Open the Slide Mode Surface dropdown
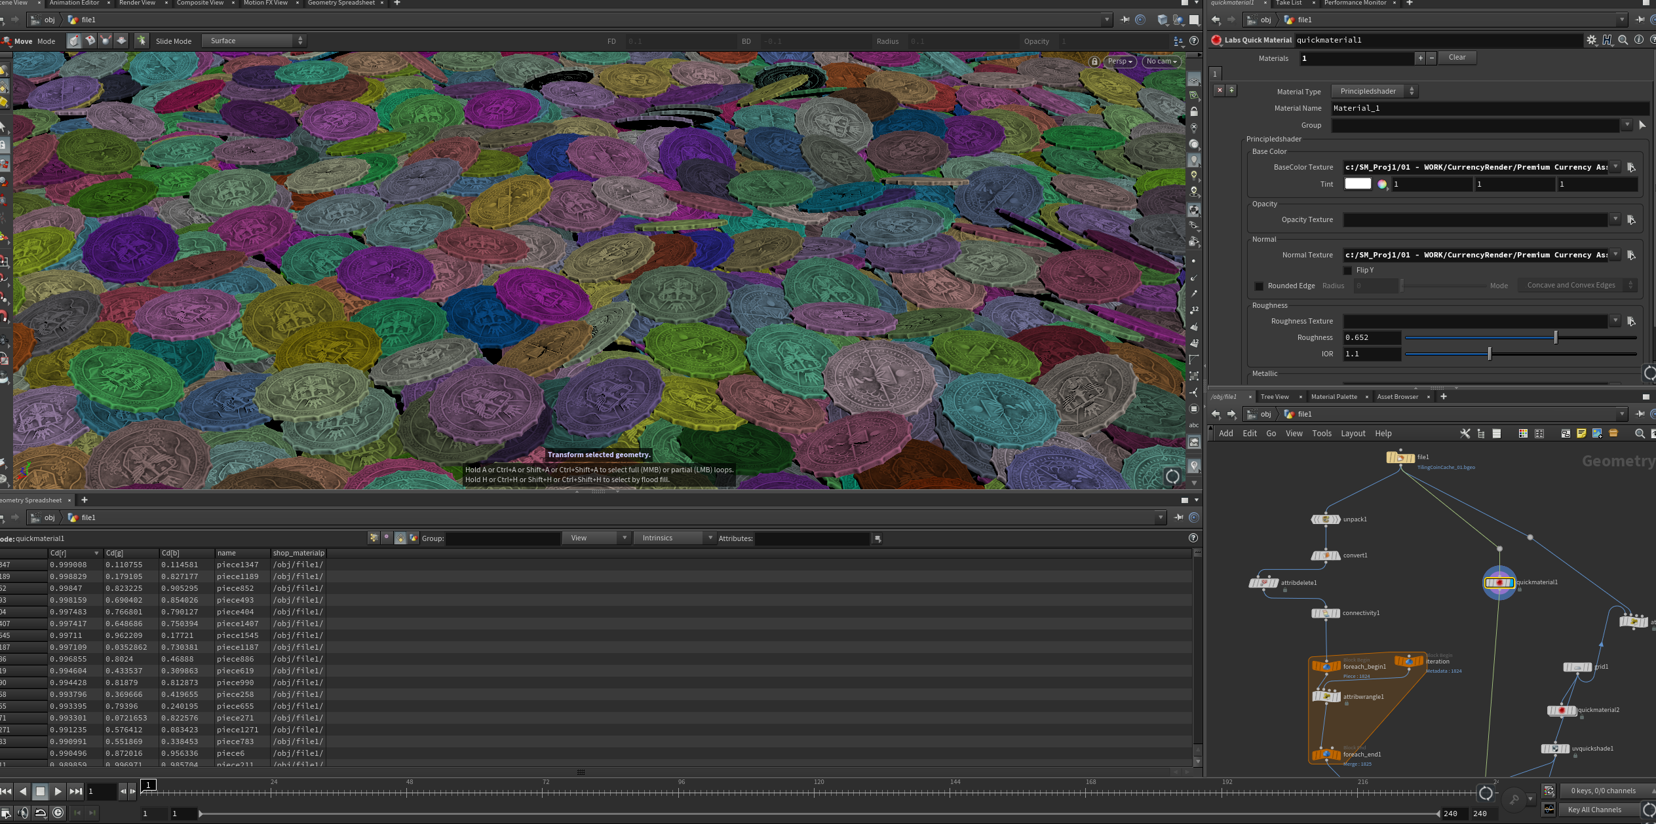Screen dimensions: 1656x824 coord(254,41)
